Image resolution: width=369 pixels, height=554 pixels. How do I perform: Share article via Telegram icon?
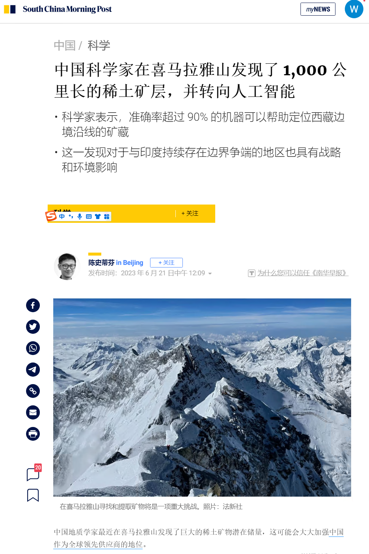(33, 370)
